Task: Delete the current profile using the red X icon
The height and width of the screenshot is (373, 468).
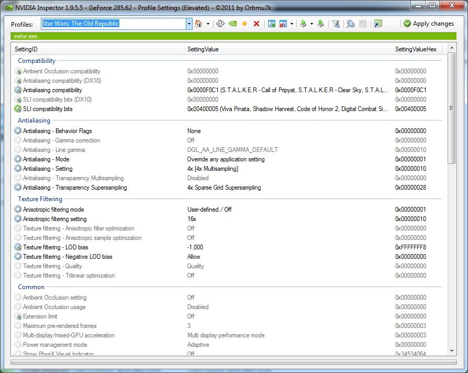Action: [x=257, y=24]
